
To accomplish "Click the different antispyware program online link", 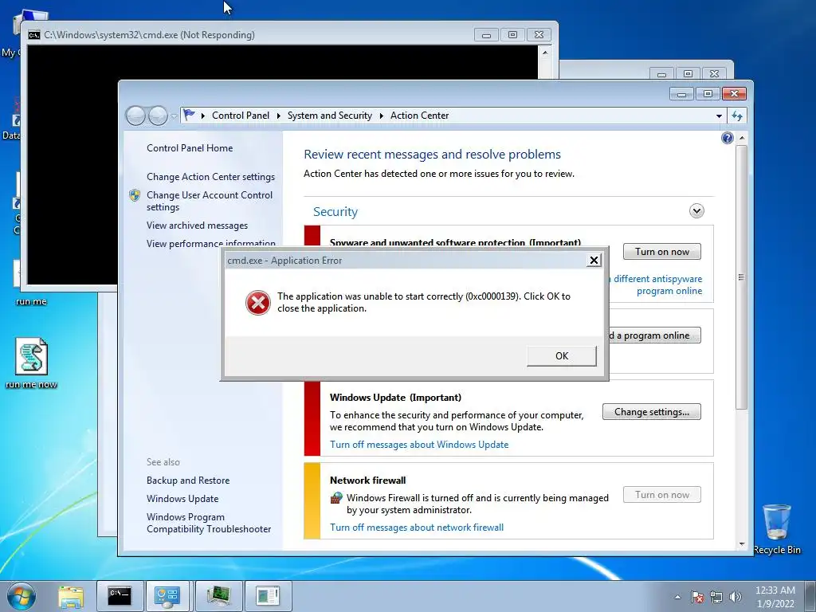I will coord(657,284).
